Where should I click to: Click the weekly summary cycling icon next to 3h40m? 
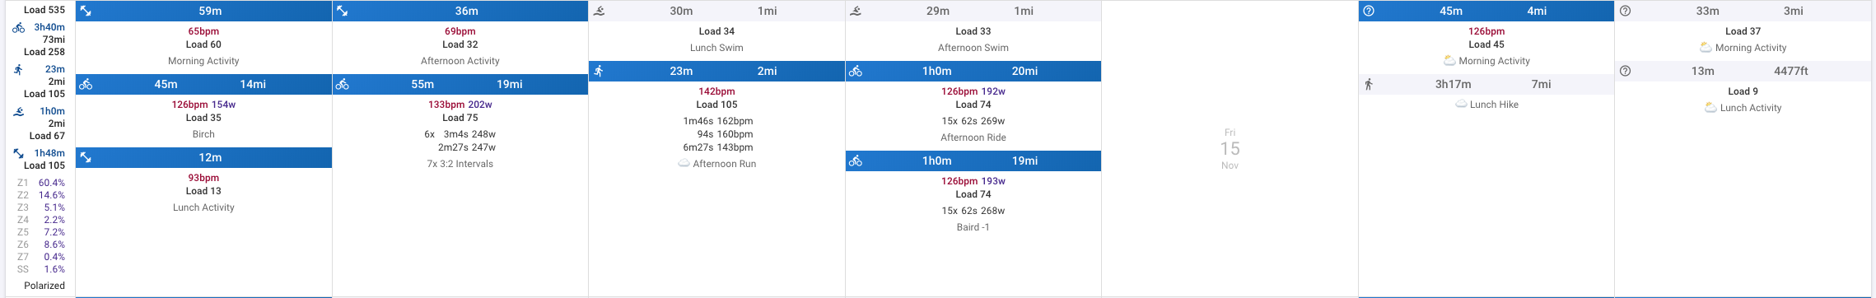[x=19, y=27]
